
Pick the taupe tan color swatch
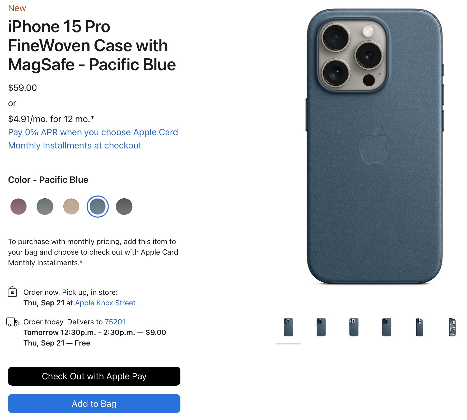[71, 207]
